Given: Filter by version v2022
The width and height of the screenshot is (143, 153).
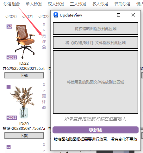Looking at the screenshot, I should pos(44,17).
